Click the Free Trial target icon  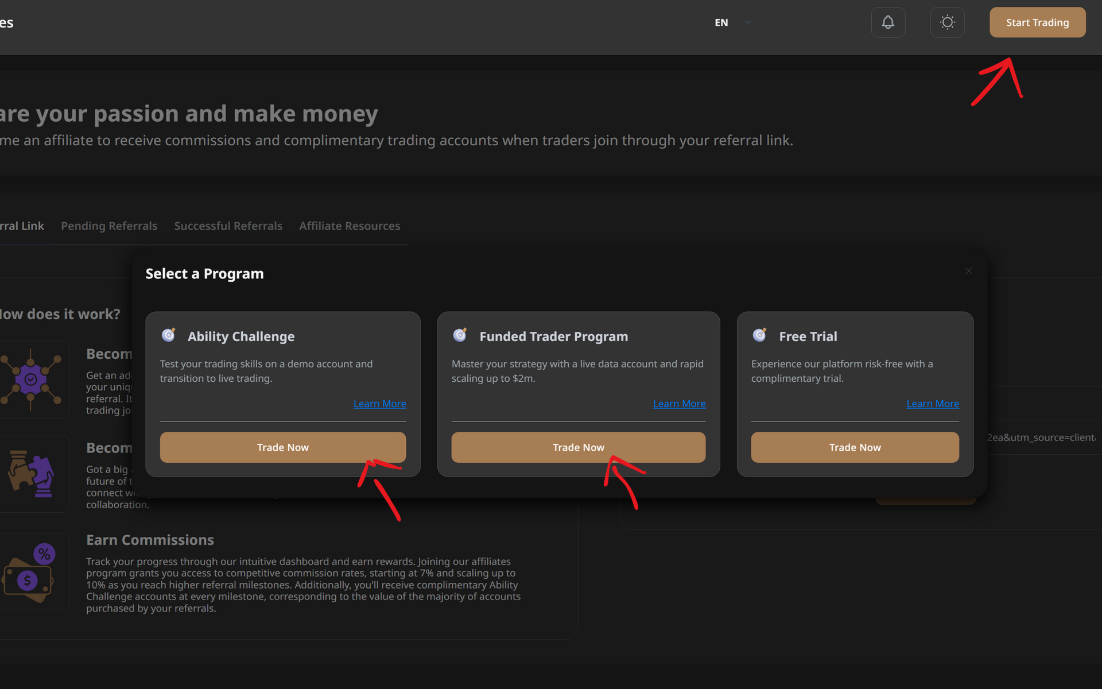tap(760, 335)
